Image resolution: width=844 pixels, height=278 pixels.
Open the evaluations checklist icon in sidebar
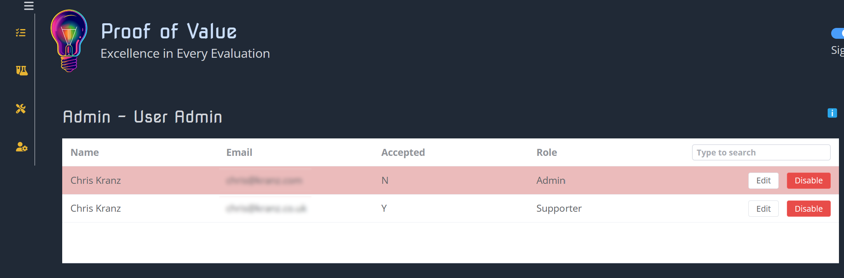coord(21,33)
